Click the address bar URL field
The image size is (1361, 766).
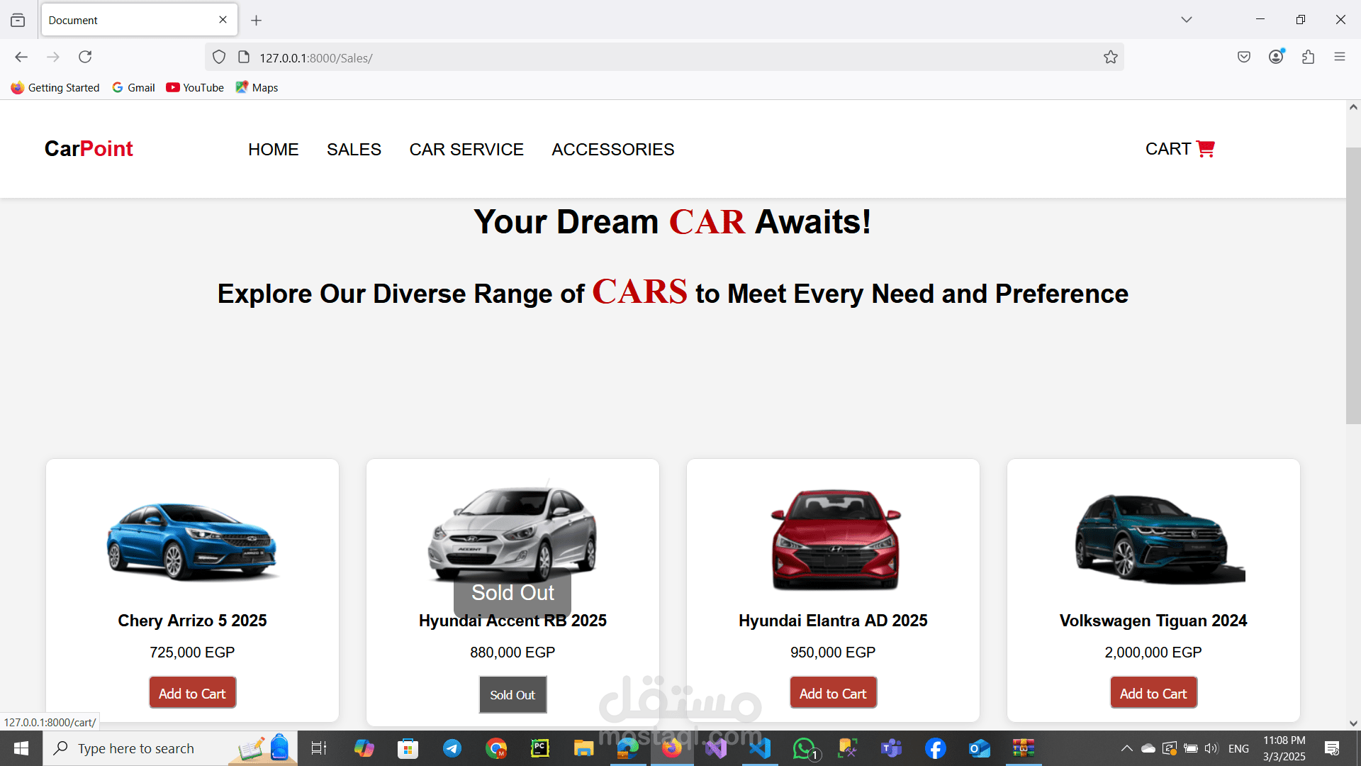(638, 57)
